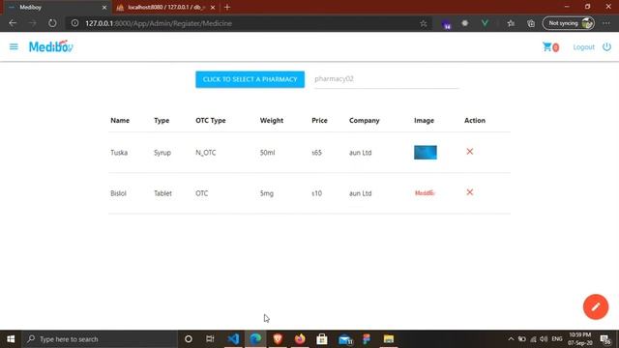Viewport: 619px width, 348px height.
Task: Click the green V extension icon
Action: coord(485,23)
